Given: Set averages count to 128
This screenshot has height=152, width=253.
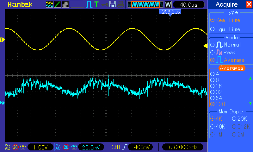Looking at the screenshot, I should click(x=218, y=104).
